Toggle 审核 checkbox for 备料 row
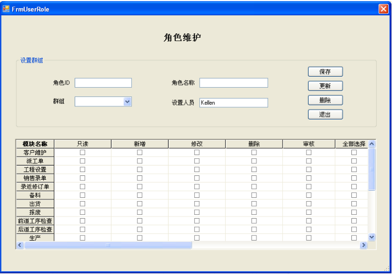 309,195
